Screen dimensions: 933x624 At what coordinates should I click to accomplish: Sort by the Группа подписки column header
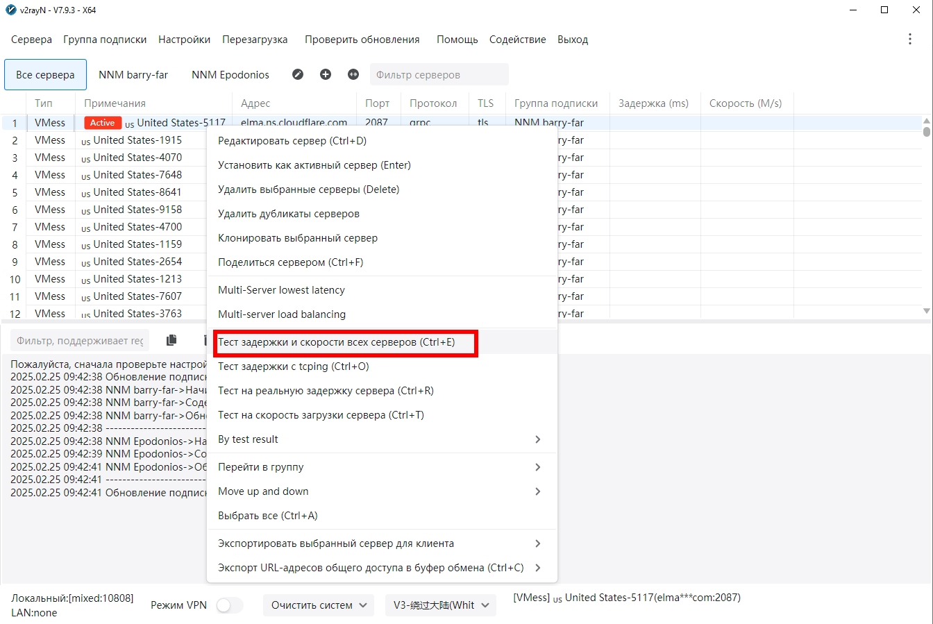556,103
